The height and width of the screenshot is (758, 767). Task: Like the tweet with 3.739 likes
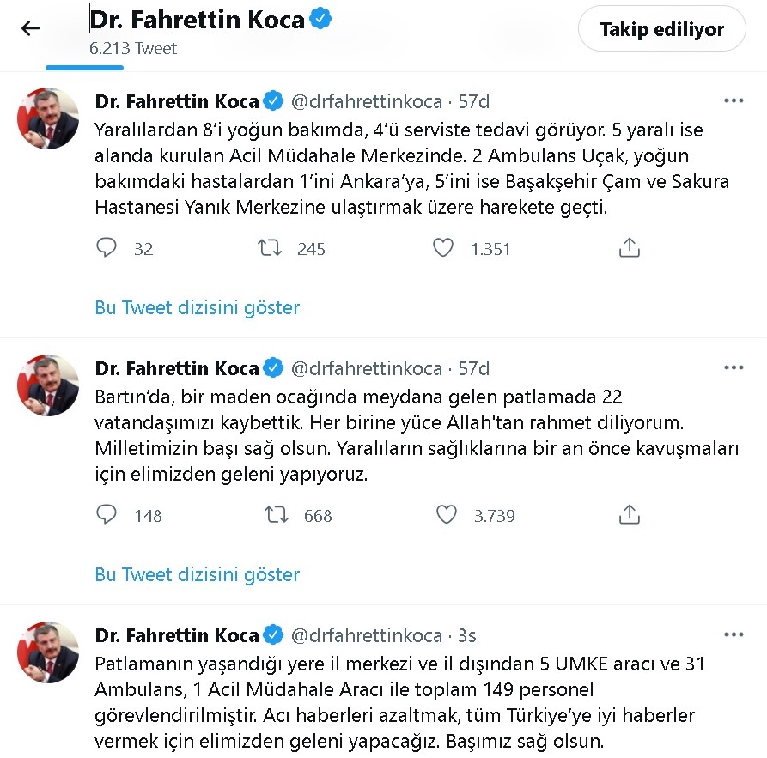(x=446, y=515)
